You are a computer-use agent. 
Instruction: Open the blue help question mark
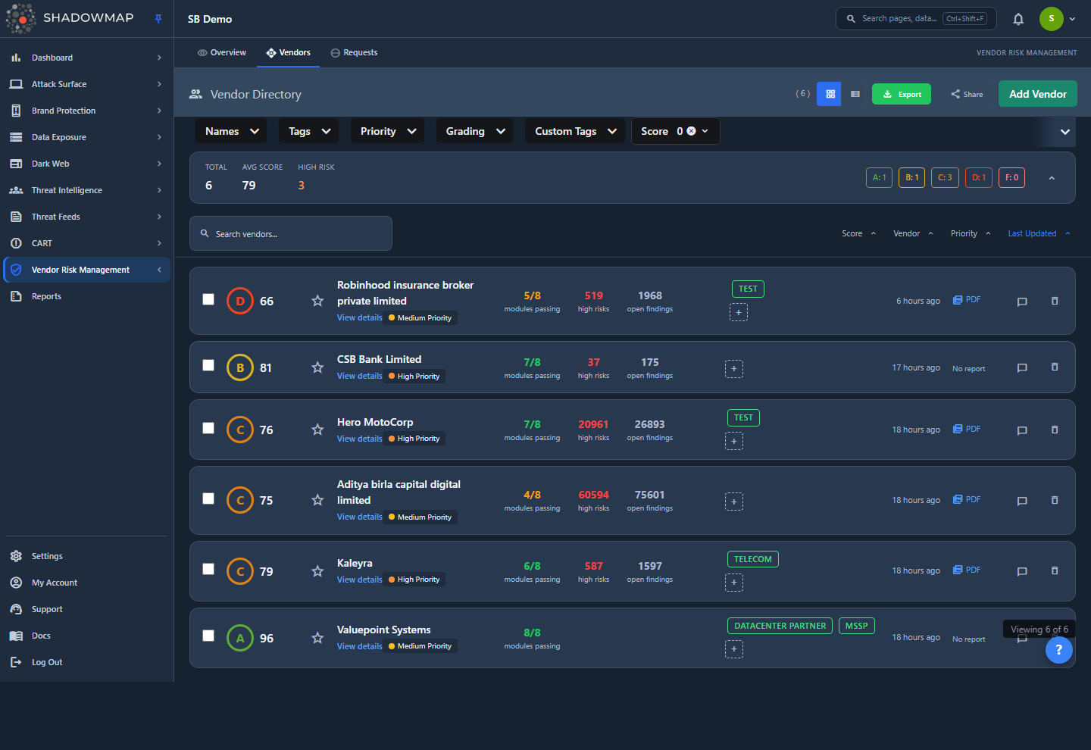[1059, 649]
